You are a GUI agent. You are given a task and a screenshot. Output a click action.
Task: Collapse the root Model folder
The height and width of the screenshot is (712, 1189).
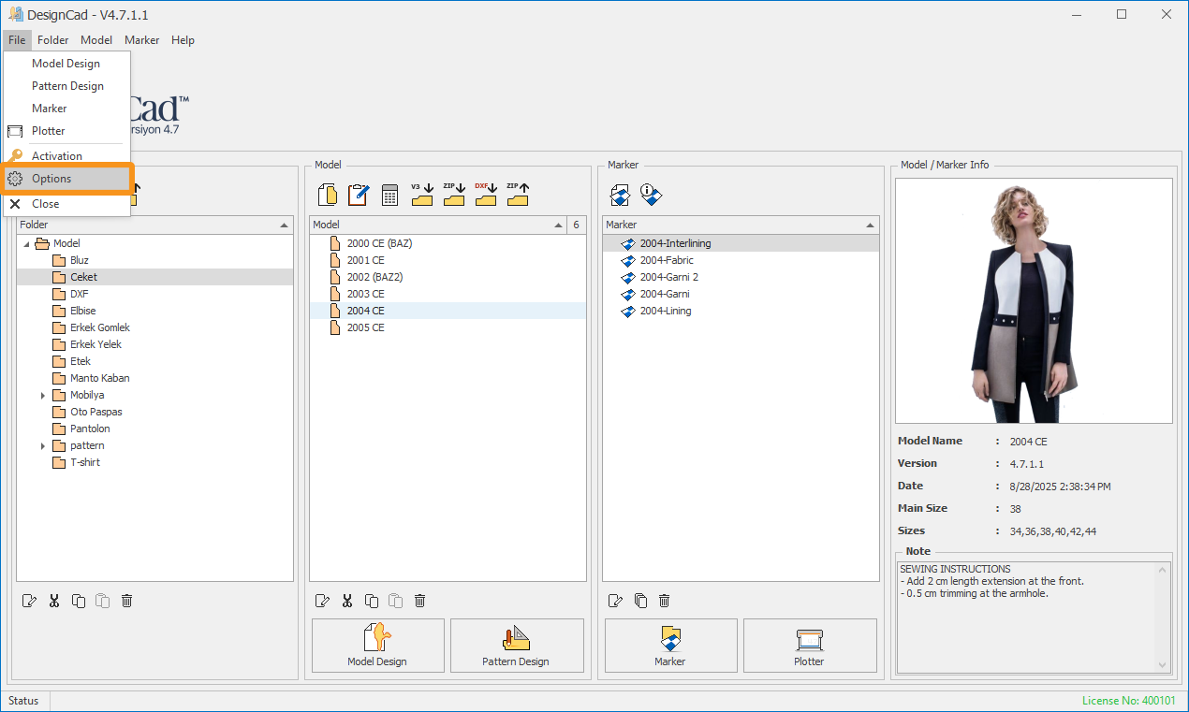tap(26, 244)
